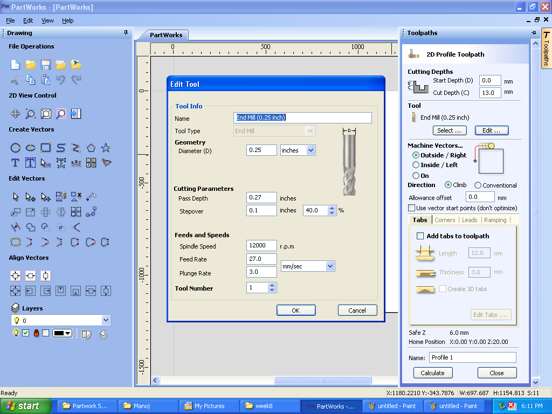Open the black layer color swatch picker
Screen dimensions: 552x414
[63, 333]
